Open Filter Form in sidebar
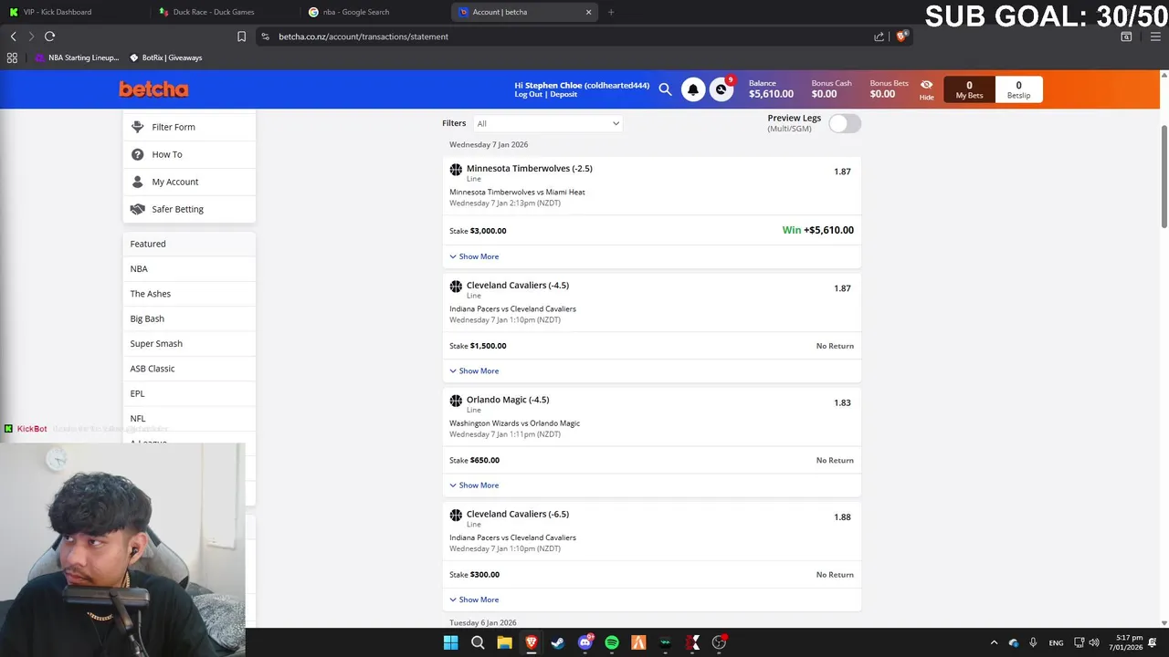This screenshot has width=1169, height=657. [x=189, y=127]
